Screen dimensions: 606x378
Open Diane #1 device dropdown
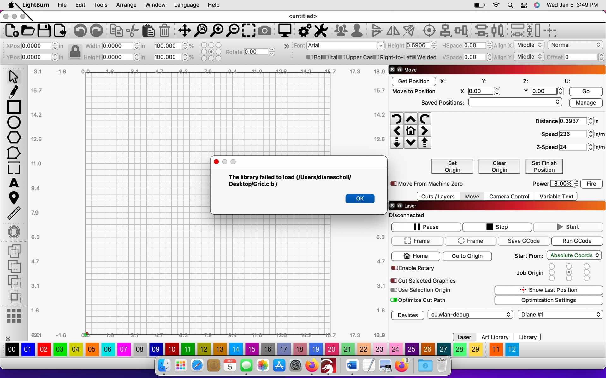pos(560,315)
